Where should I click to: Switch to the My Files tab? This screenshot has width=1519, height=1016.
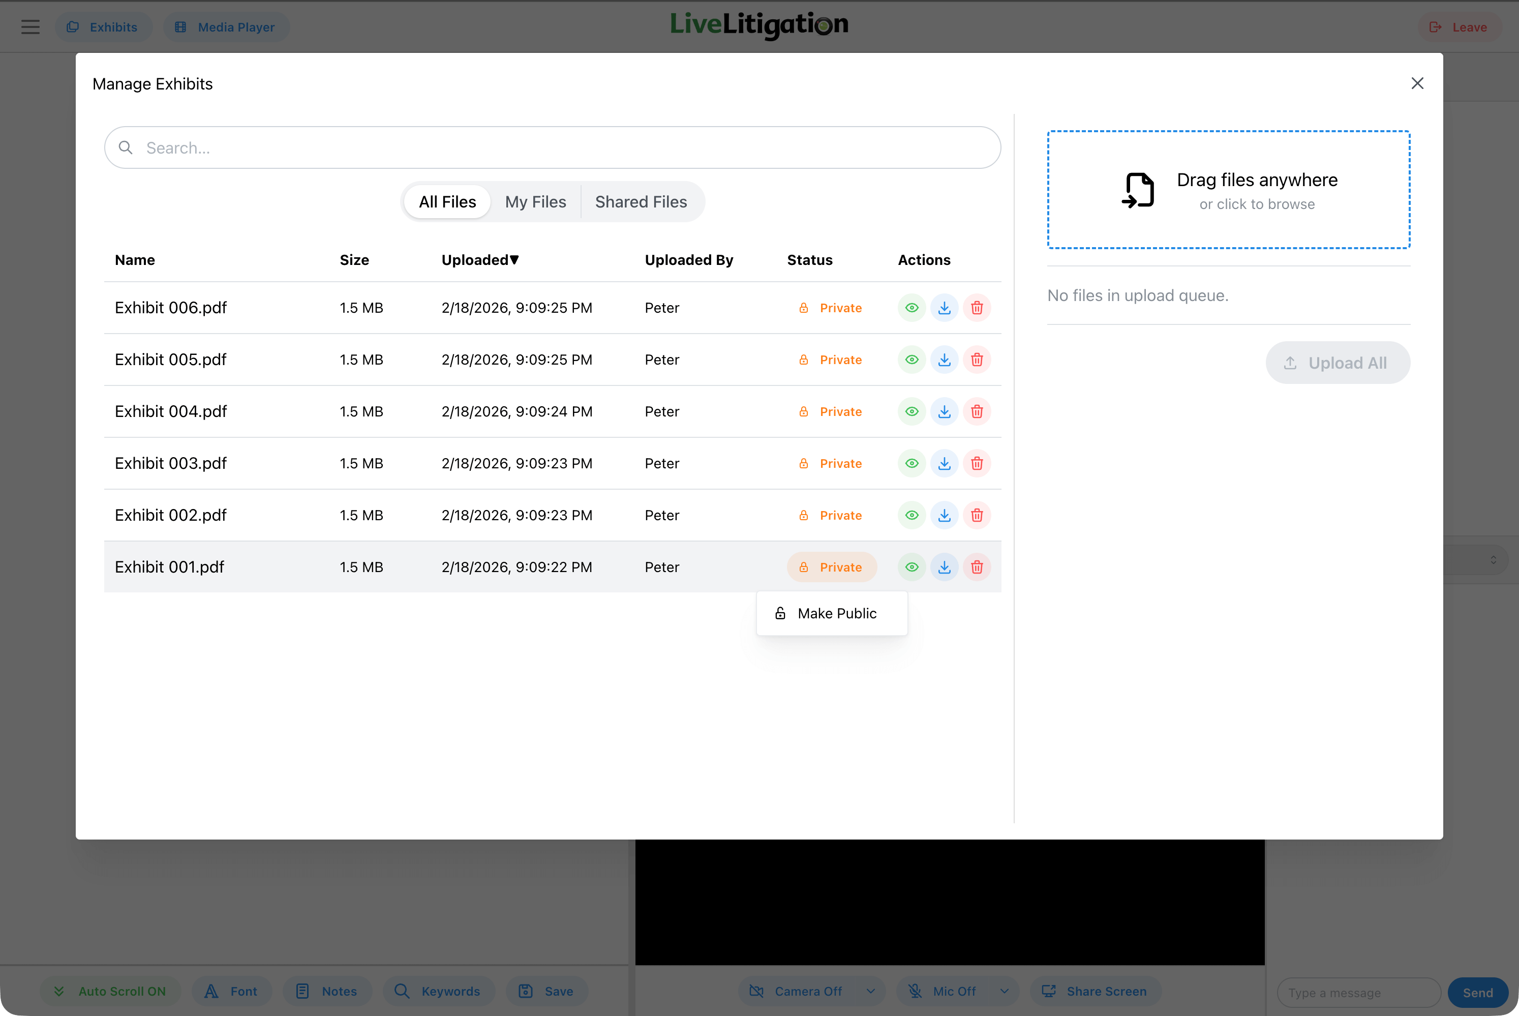(535, 201)
